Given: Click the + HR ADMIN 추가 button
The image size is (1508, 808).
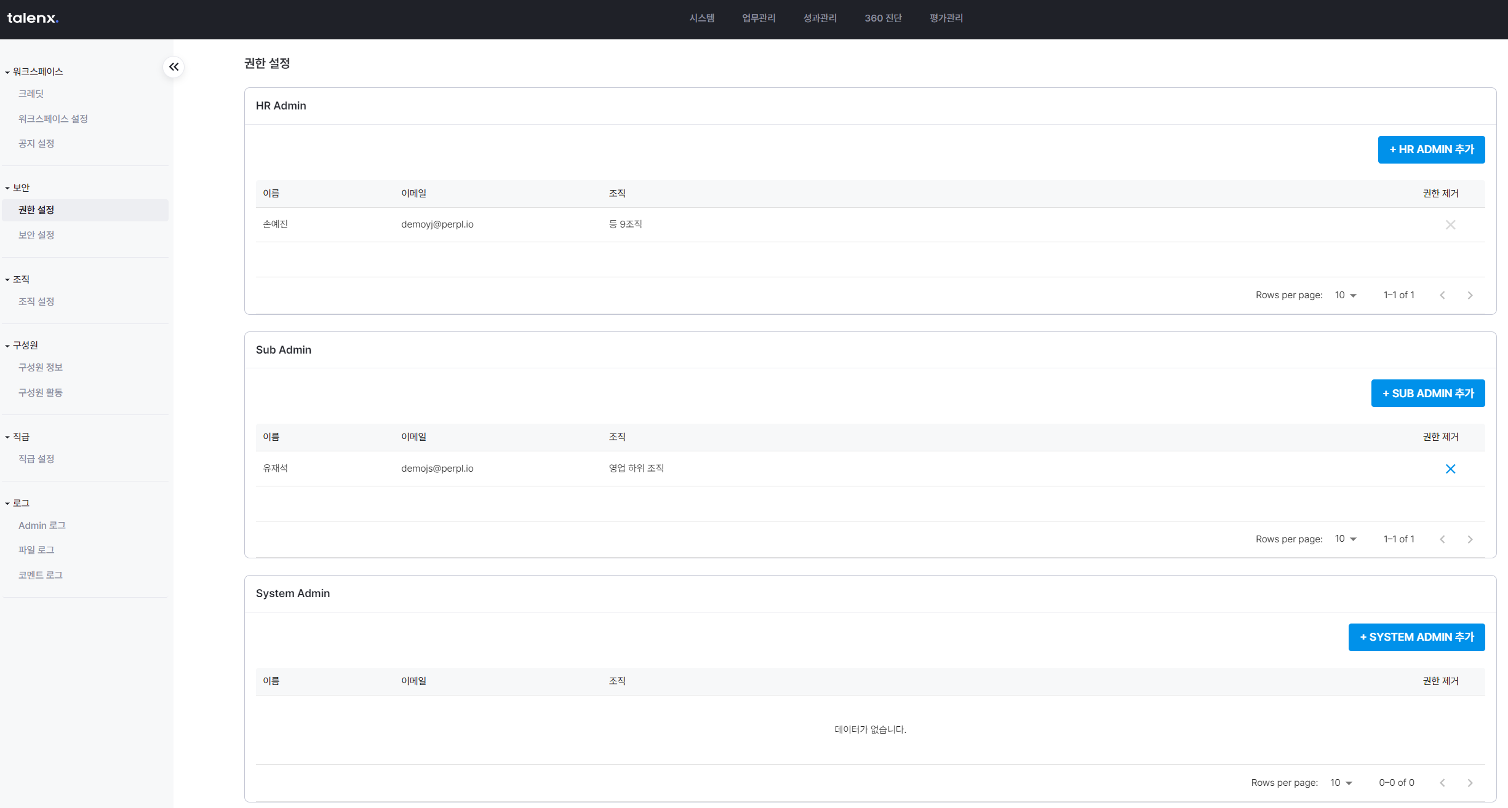Looking at the screenshot, I should click(x=1431, y=149).
